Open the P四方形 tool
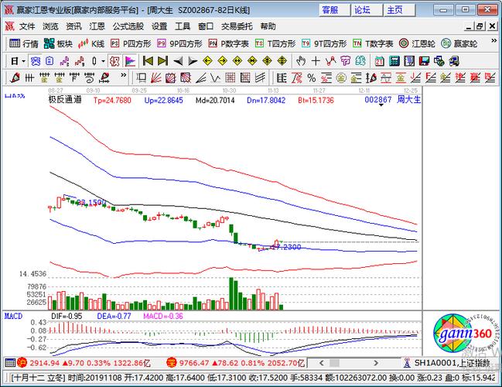 click(131, 43)
